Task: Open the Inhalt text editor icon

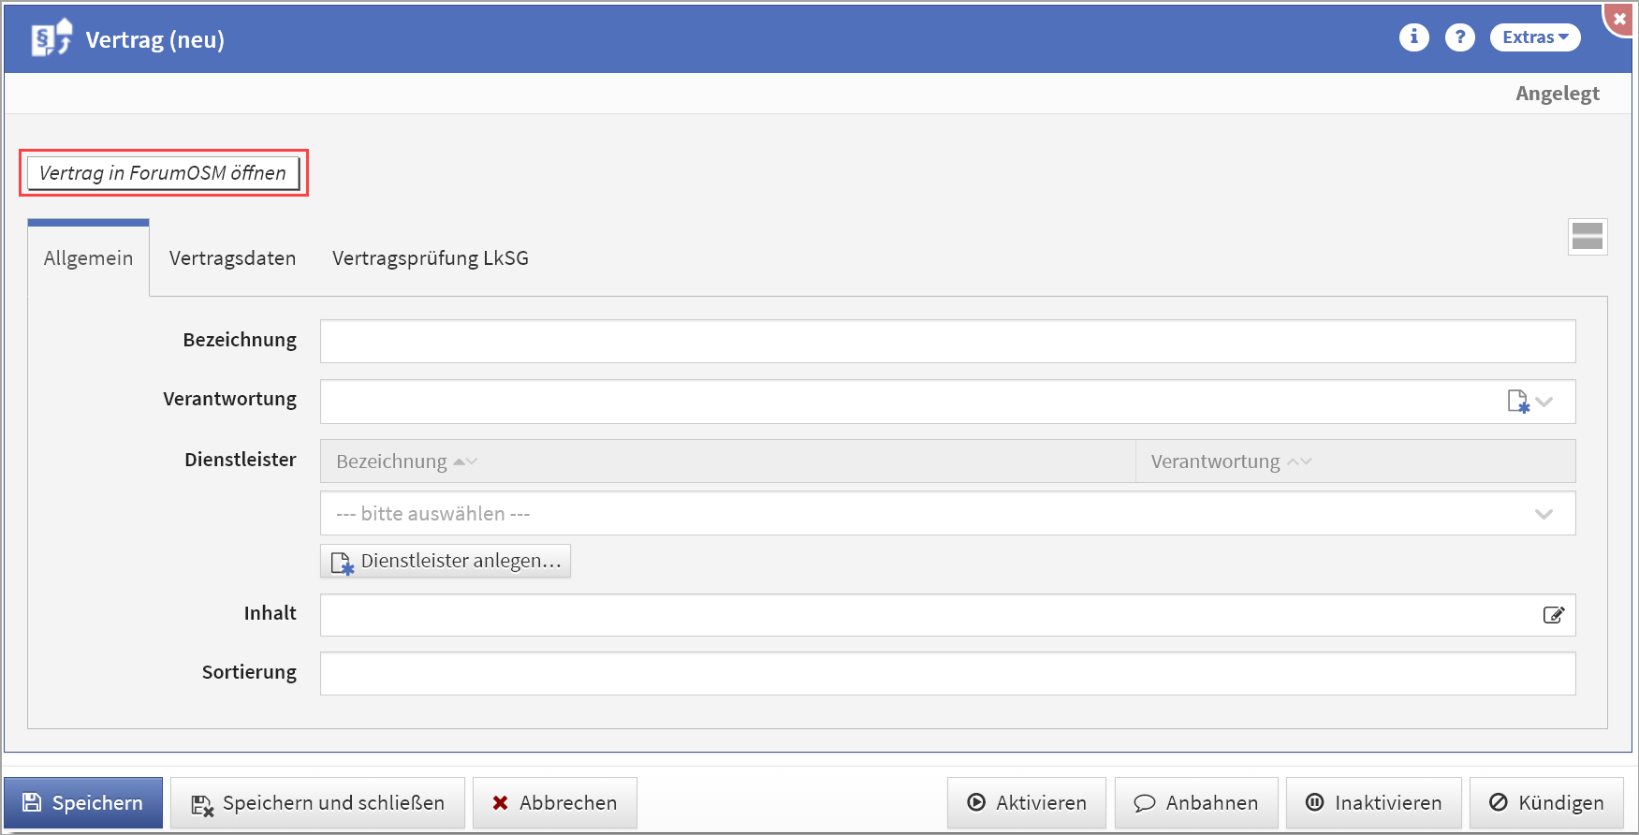Action: tap(1553, 615)
